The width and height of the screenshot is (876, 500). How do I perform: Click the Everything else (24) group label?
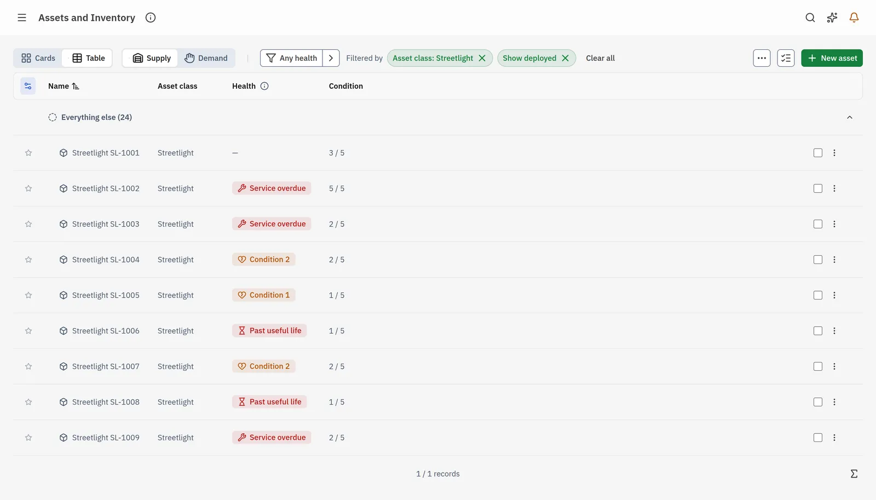point(96,117)
